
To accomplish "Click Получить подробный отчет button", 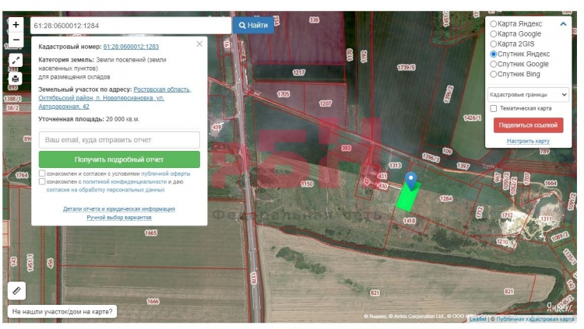I will pos(119,159).
